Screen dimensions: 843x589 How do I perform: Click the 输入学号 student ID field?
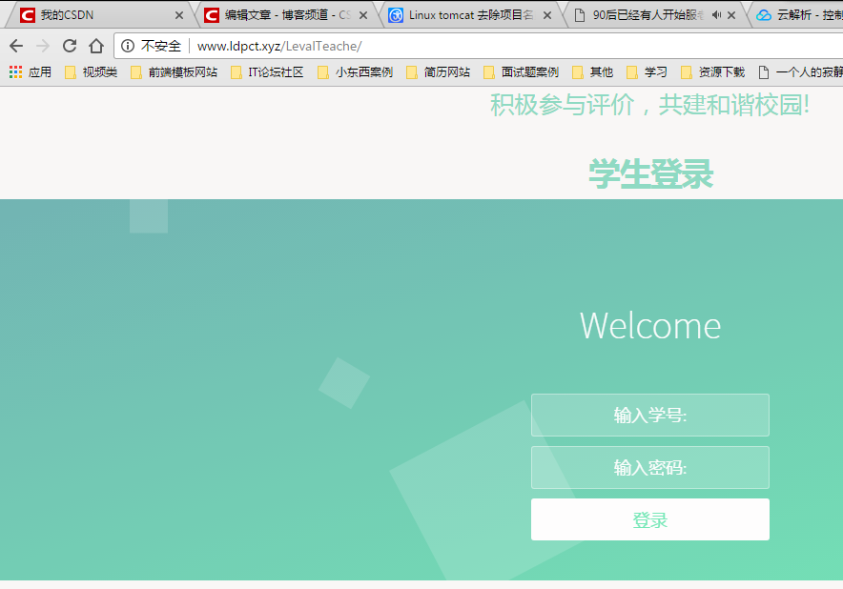tap(649, 415)
